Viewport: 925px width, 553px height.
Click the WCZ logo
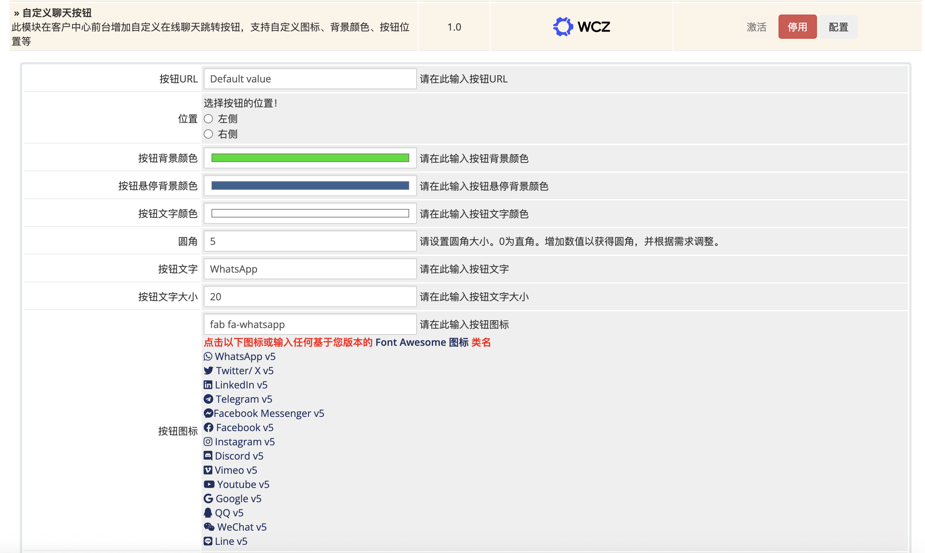[x=581, y=27]
